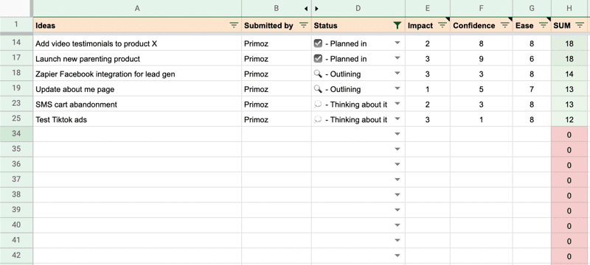Expand the empty Status dropdown in row 34
The image size is (590, 265).
coord(398,134)
